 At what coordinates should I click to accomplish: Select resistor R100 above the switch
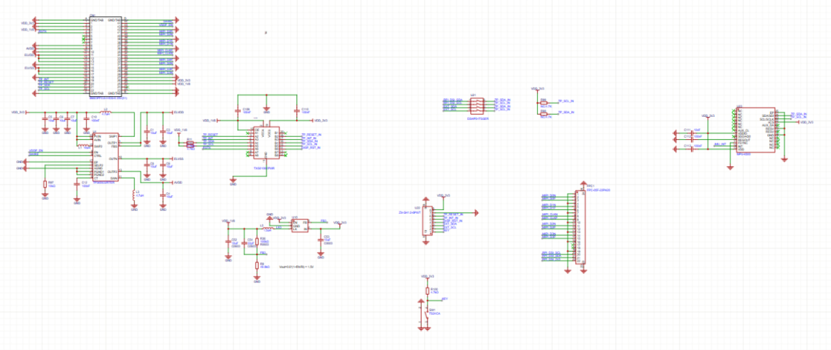pyautogui.click(x=427, y=291)
